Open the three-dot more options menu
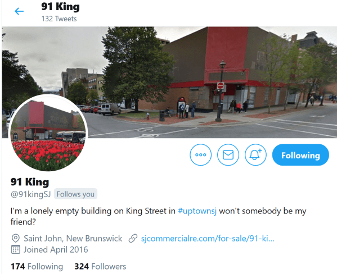This screenshot has width=337, height=274. [200, 155]
